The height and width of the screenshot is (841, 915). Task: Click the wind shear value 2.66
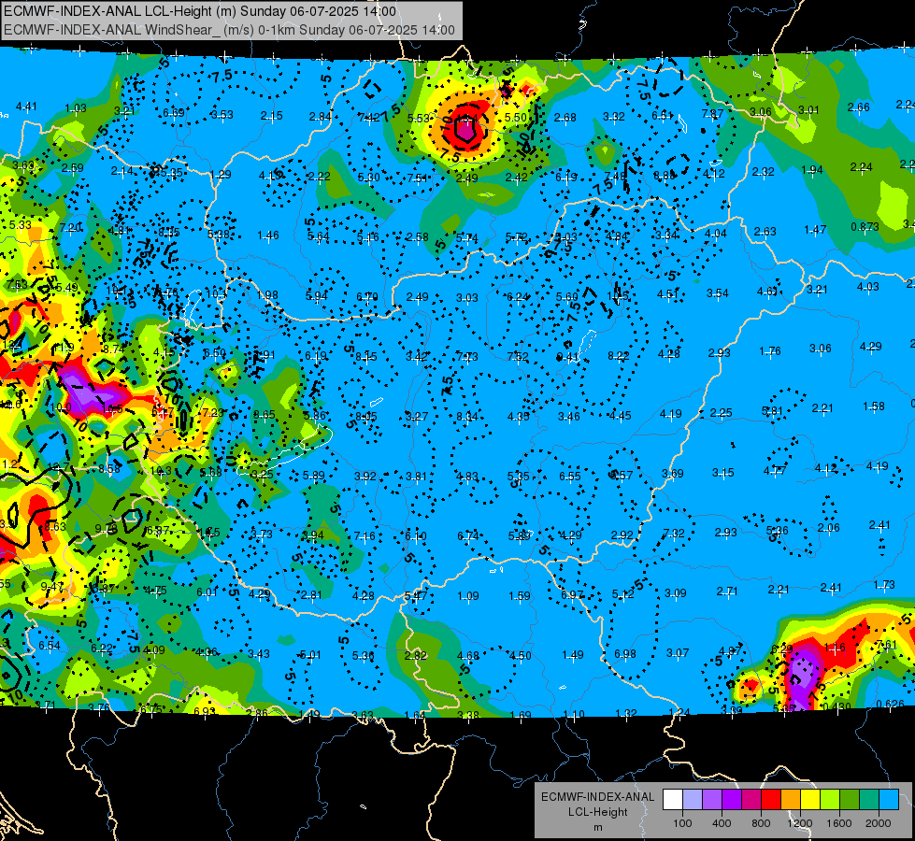[858, 107]
